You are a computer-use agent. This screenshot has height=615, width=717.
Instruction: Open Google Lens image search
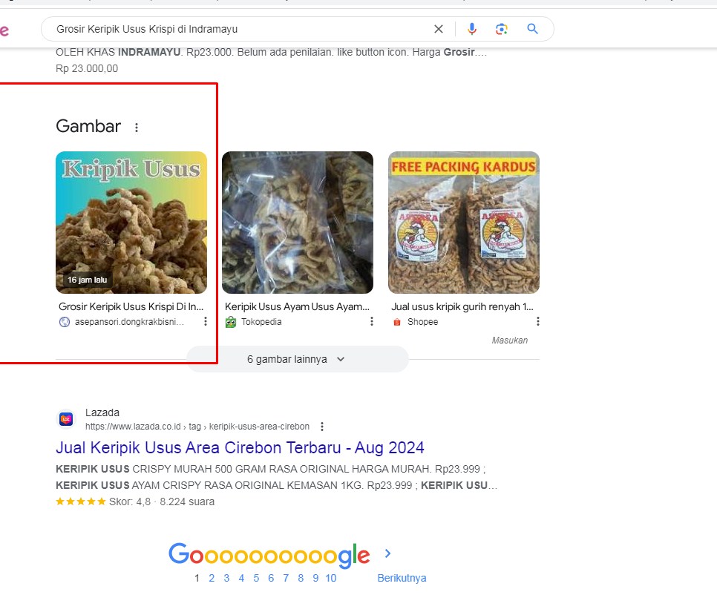click(x=502, y=29)
